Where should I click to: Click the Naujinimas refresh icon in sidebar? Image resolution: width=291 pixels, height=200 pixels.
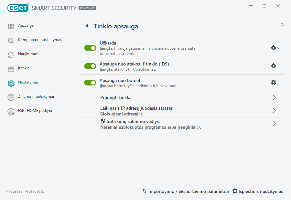point(11,54)
